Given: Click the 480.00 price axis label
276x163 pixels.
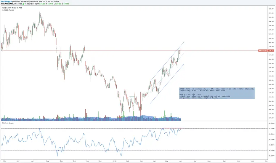Looking at the screenshot, I should 271,68.
